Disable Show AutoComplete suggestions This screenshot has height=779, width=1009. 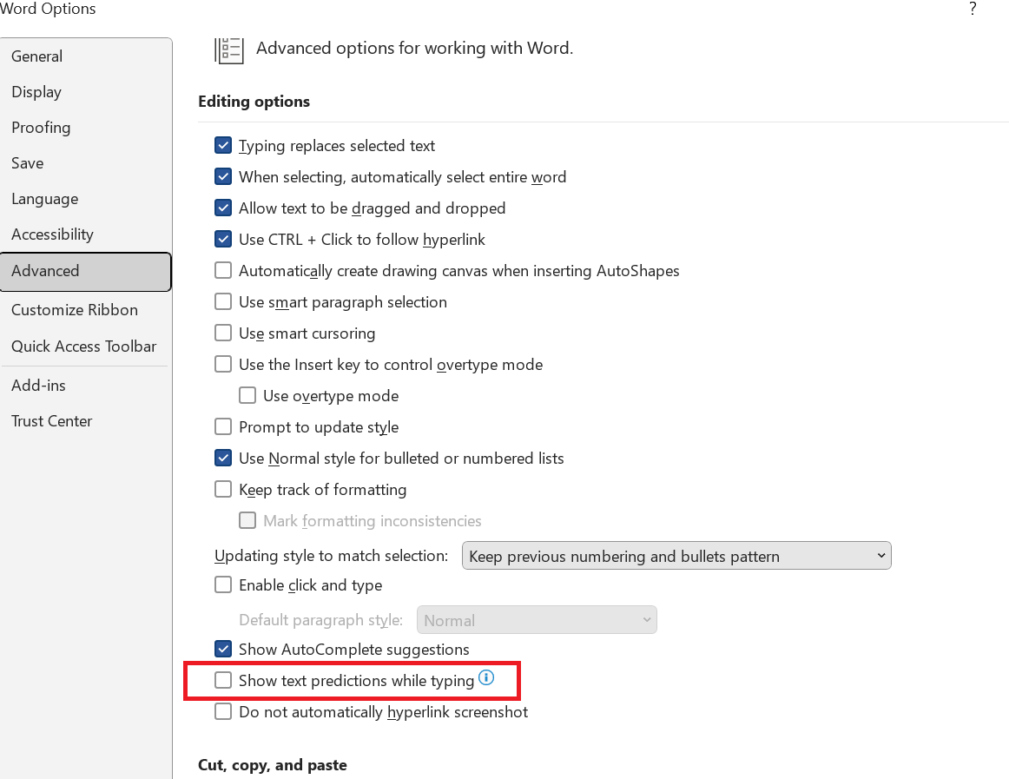pyautogui.click(x=223, y=649)
